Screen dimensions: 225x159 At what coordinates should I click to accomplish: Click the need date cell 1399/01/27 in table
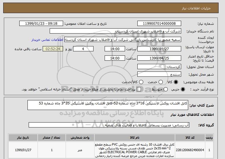tap(23, 150)
